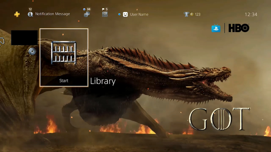The width and height of the screenshot is (271, 152).
Task: Open the Notifications info icon
Action: 30,14
